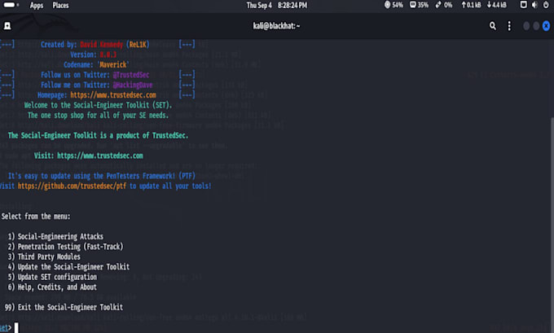This screenshot has width=554, height=333.
Task: Click the Version number line
Action: [x=93, y=55]
